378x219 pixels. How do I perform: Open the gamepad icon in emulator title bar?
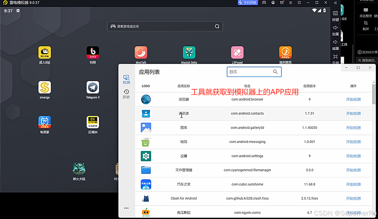[x=264, y=3]
